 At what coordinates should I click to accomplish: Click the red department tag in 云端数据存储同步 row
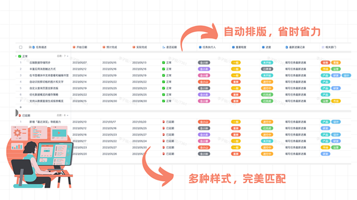pos(325,63)
